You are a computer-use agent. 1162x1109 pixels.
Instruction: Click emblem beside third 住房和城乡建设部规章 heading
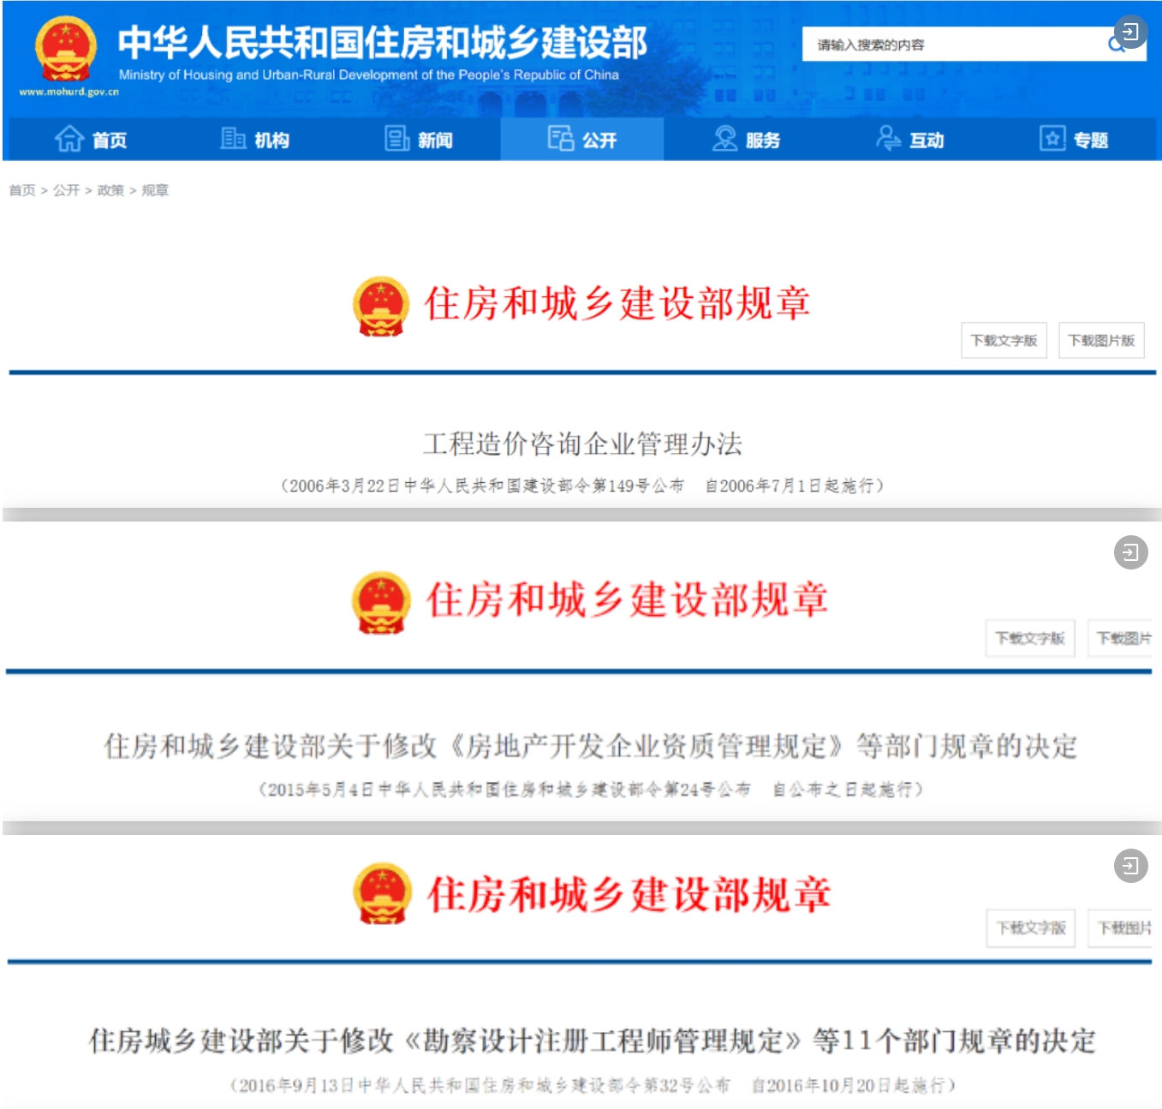(x=382, y=893)
